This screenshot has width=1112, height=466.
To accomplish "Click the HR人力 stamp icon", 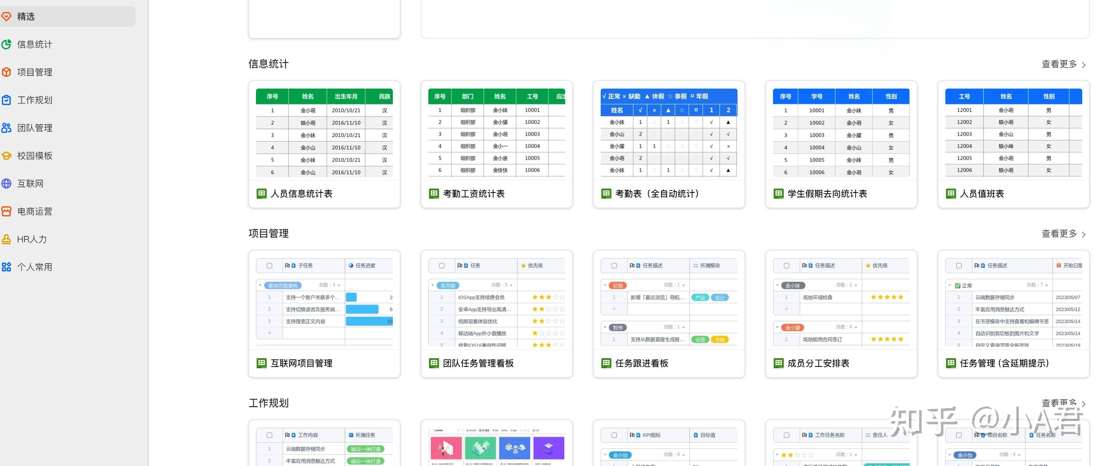I will coord(6,239).
